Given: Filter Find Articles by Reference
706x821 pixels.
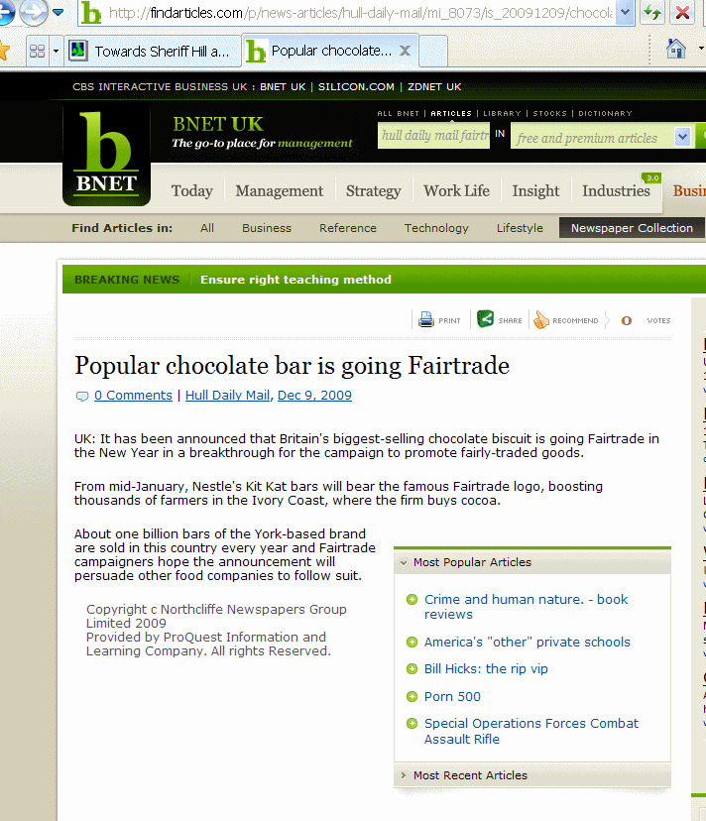Looking at the screenshot, I should click(x=348, y=228).
